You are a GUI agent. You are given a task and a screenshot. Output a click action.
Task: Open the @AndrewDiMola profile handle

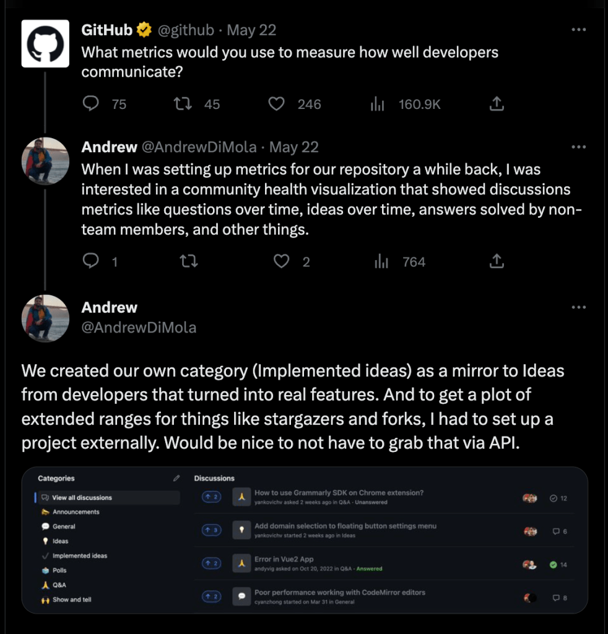(139, 328)
